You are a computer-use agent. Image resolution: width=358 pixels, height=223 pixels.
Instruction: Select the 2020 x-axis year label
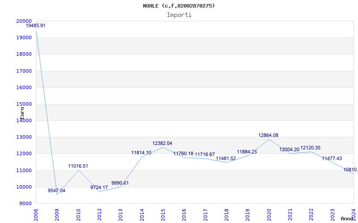269,215
